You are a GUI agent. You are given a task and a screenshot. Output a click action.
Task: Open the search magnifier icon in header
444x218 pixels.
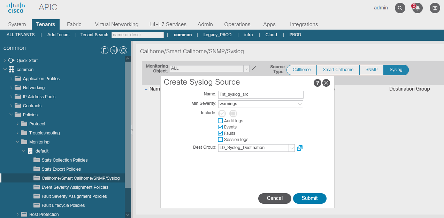pos(400,8)
